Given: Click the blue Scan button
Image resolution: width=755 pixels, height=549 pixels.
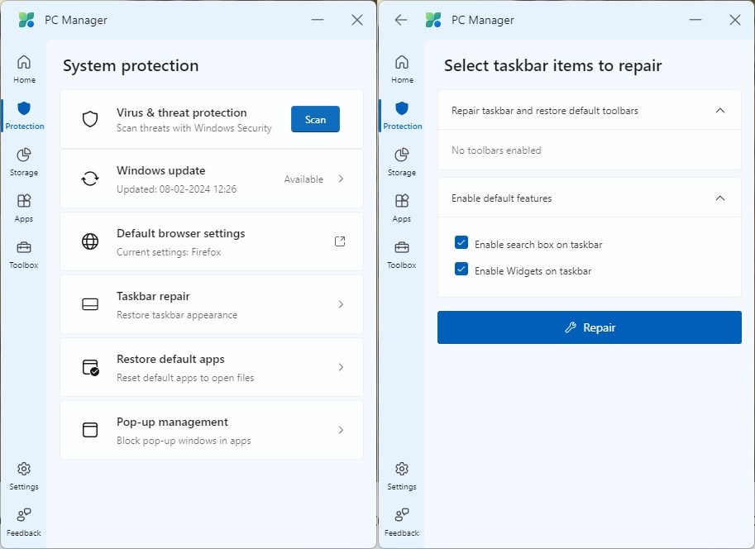Looking at the screenshot, I should click(x=315, y=119).
